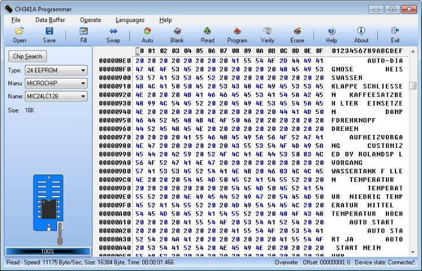Click the hex view vertical scrollbar thumb
The width and height of the screenshot is (422, 271).
413,85
